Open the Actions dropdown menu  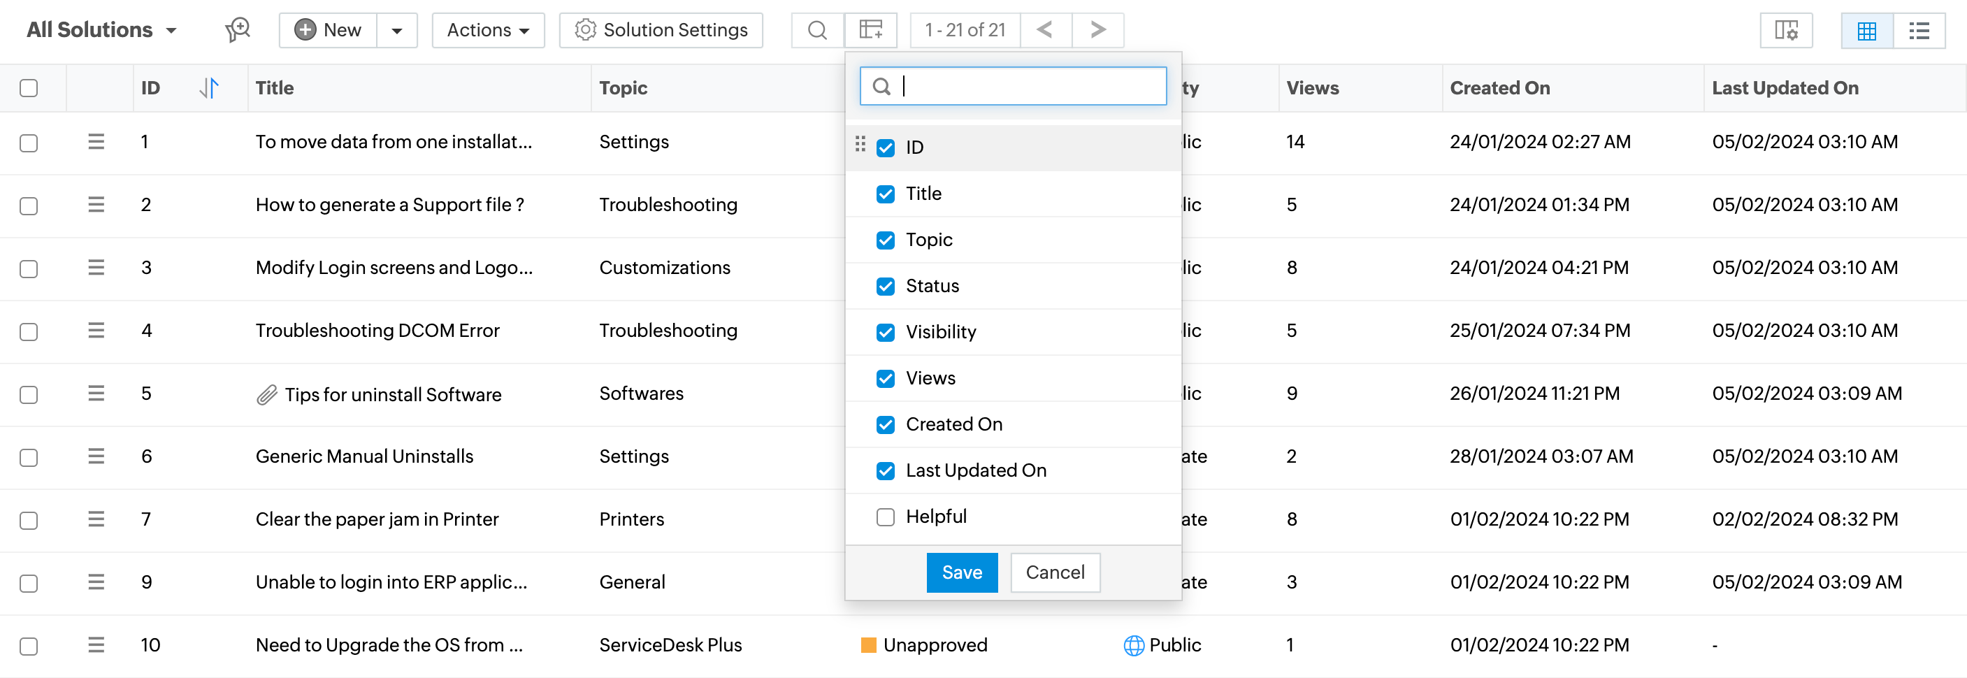click(x=488, y=31)
